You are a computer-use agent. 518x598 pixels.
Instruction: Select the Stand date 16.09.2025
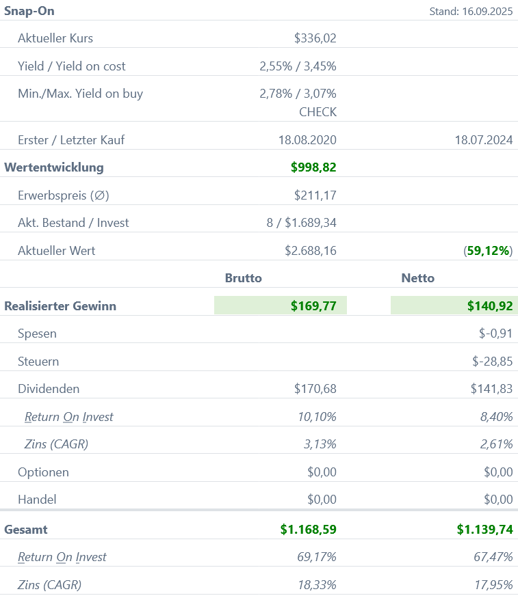(471, 12)
